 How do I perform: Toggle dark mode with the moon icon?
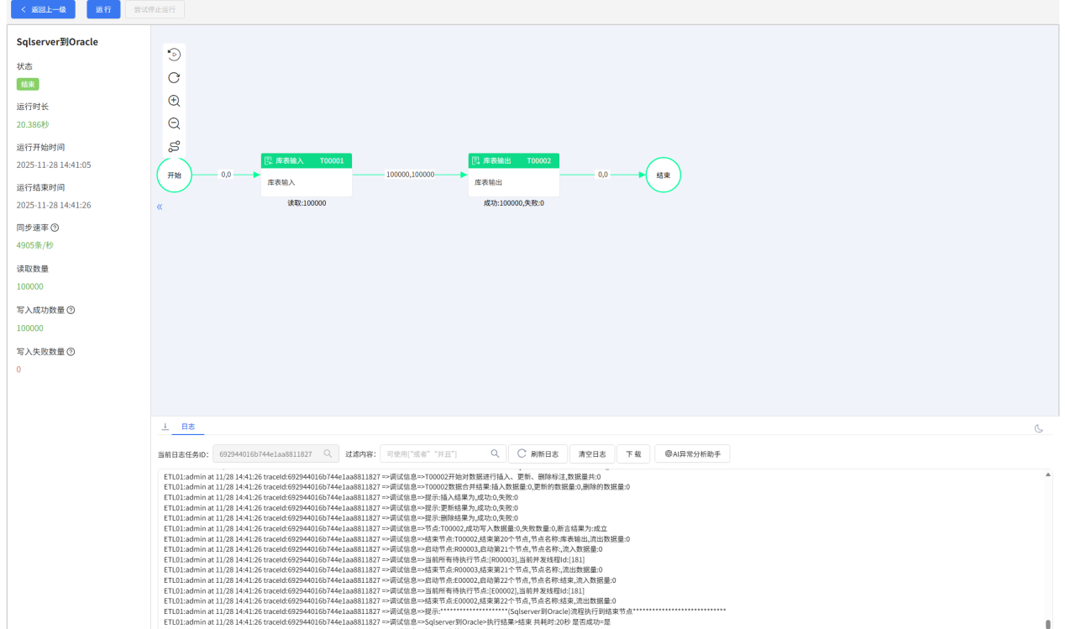pos(1039,428)
